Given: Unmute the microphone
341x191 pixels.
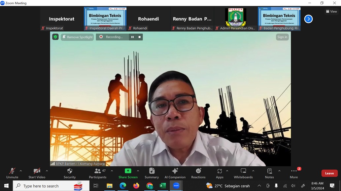Looking at the screenshot, I should (x=12, y=173).
